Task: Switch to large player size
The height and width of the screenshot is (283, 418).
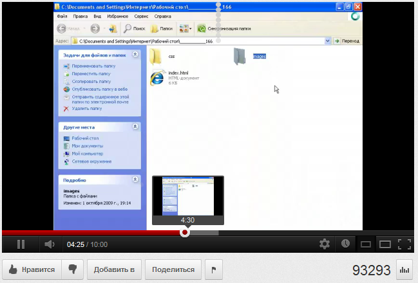Action: [x=385, y=244]
